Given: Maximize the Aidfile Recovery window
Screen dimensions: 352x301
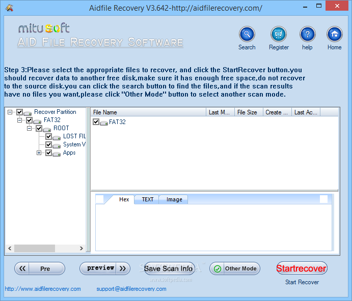Looking at the screenshot, I should tap(319, 6).
